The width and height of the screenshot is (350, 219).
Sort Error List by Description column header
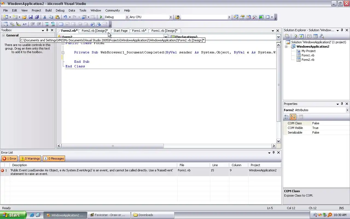coord(94,165)
